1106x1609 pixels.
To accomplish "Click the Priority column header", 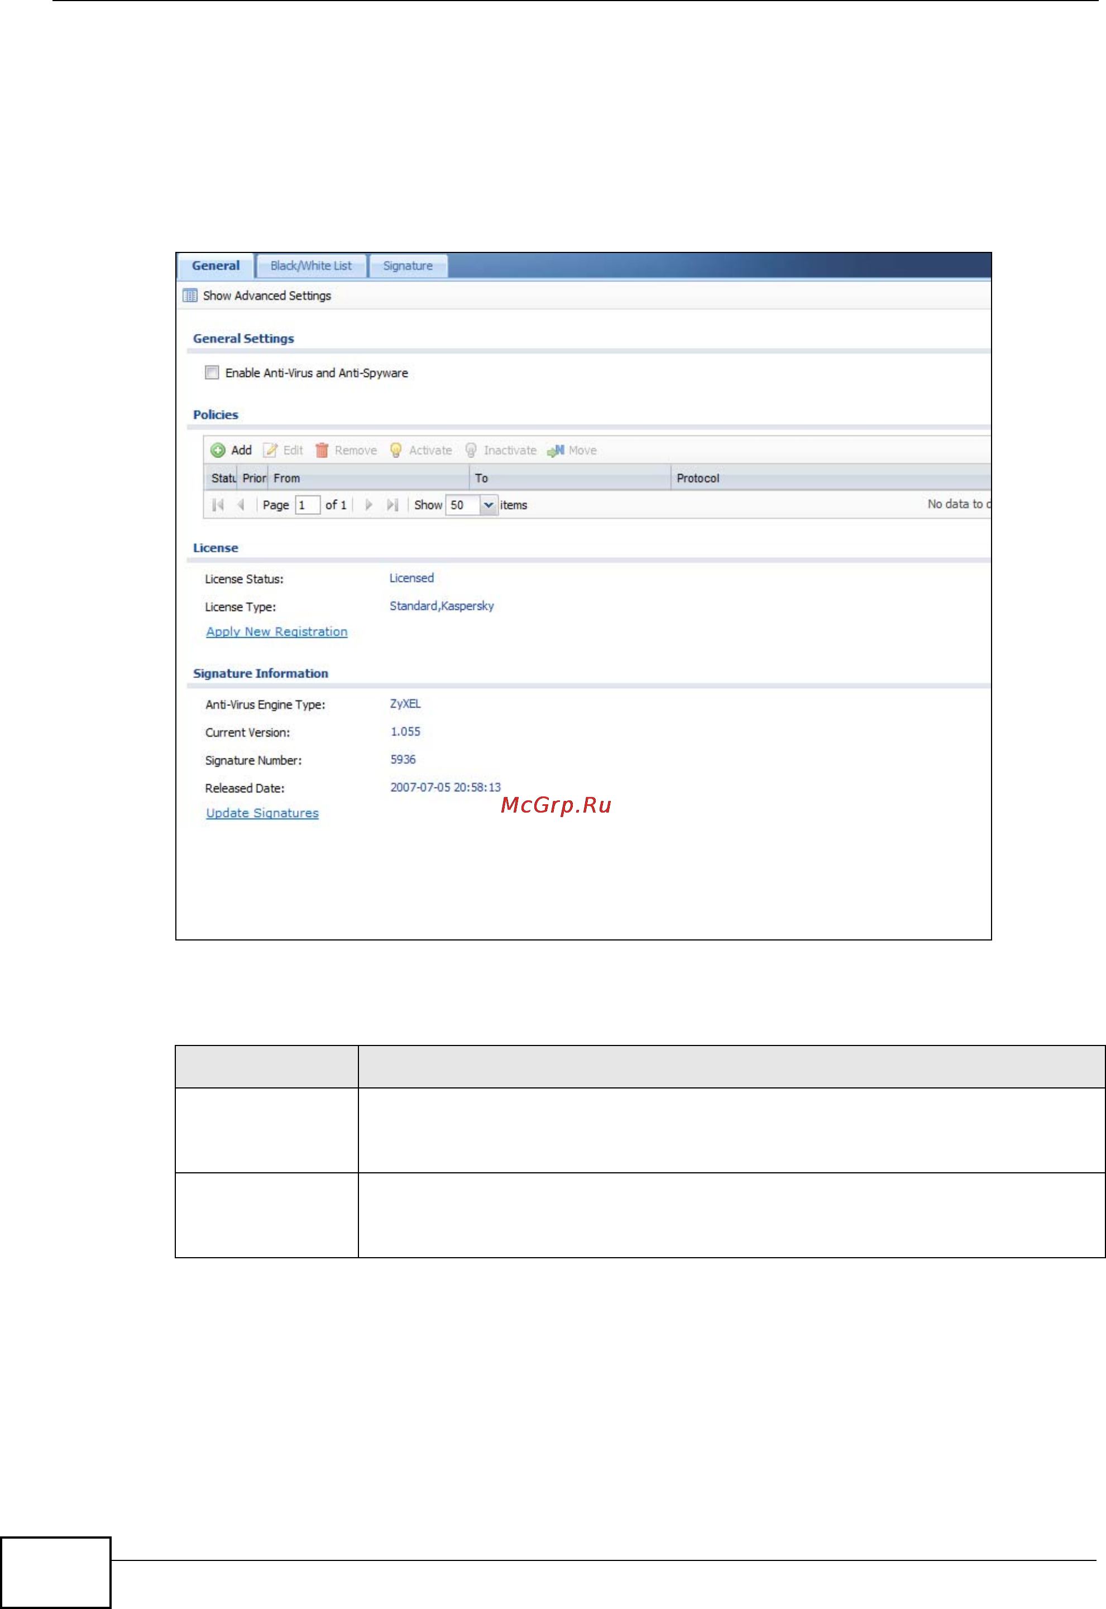I will pyautogui.click(x=253, y=478).
